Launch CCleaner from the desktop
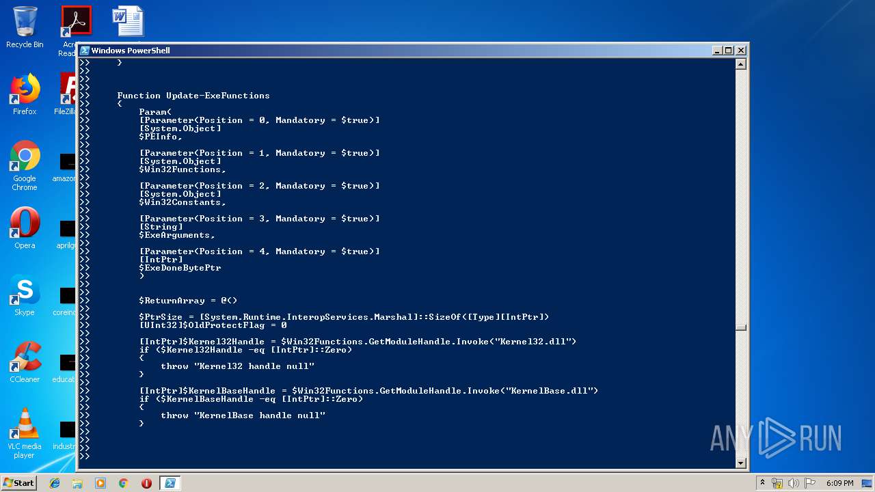The height and width of the screenshot is (492, 875). click(25, 362)
